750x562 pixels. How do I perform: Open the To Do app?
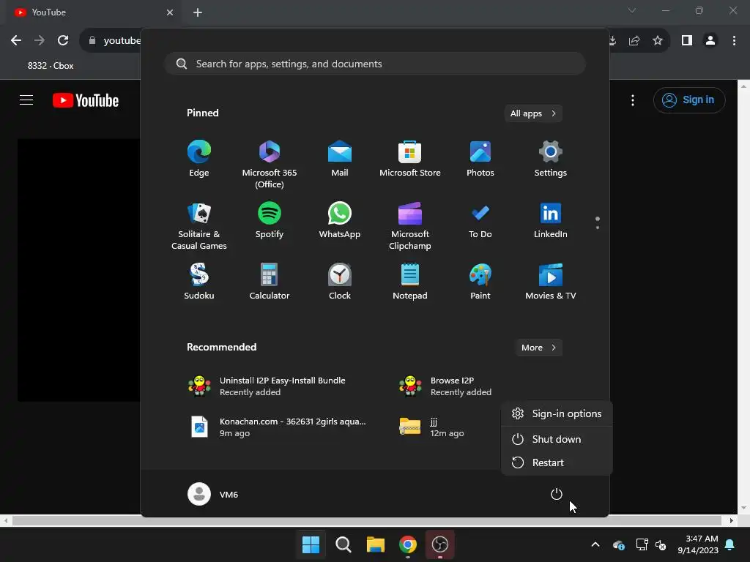[480, 220]
